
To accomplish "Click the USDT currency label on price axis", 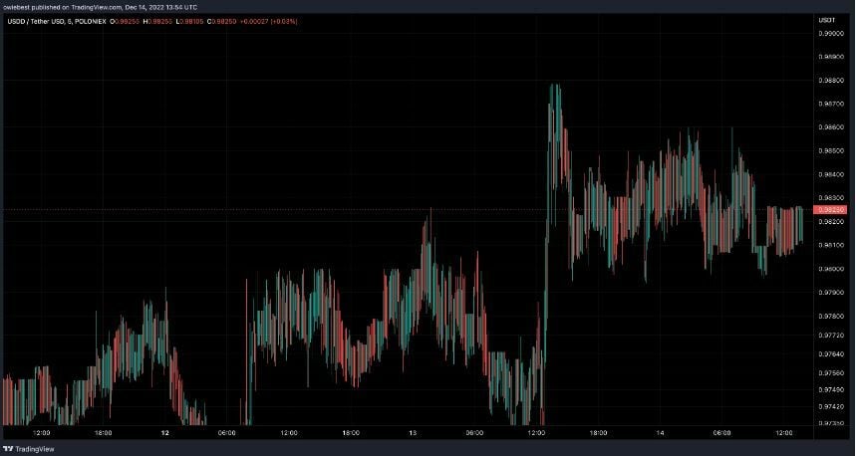I will (824, 20).
